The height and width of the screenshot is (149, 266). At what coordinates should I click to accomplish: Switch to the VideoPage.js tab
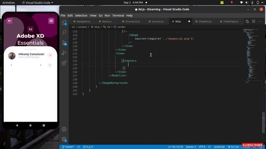point(229,22)
